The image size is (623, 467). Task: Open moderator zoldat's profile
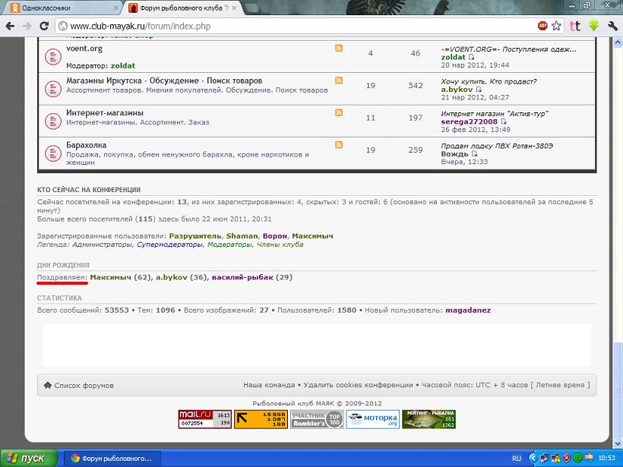123,65
